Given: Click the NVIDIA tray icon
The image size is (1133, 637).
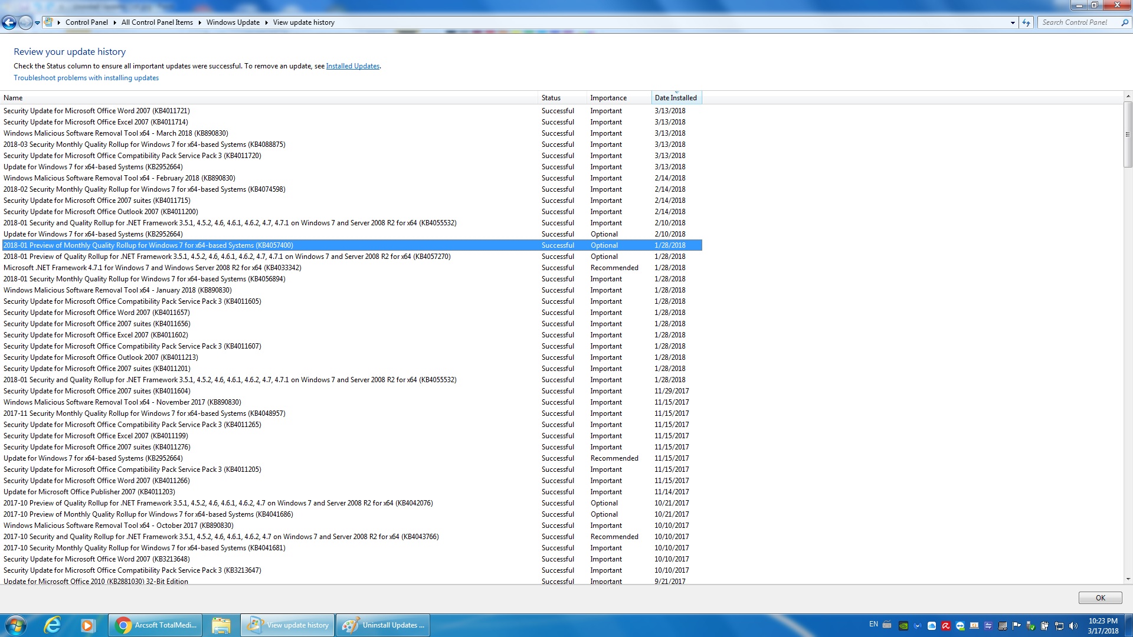Looking at the screenshot, I should (903, 626).
